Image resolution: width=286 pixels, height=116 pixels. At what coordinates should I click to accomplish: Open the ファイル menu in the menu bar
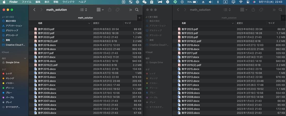[x=26, y=2]
